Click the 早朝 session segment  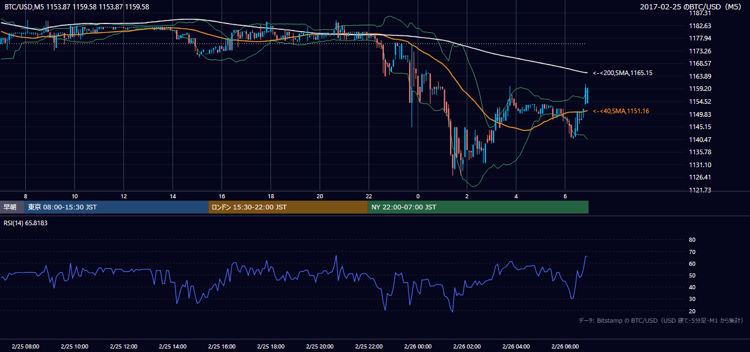(12, 207)
